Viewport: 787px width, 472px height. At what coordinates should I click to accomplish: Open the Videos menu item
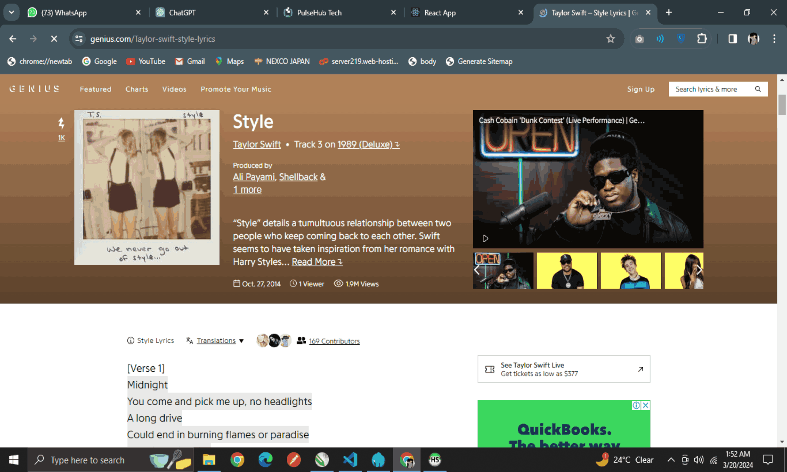(x=174, y=89)
